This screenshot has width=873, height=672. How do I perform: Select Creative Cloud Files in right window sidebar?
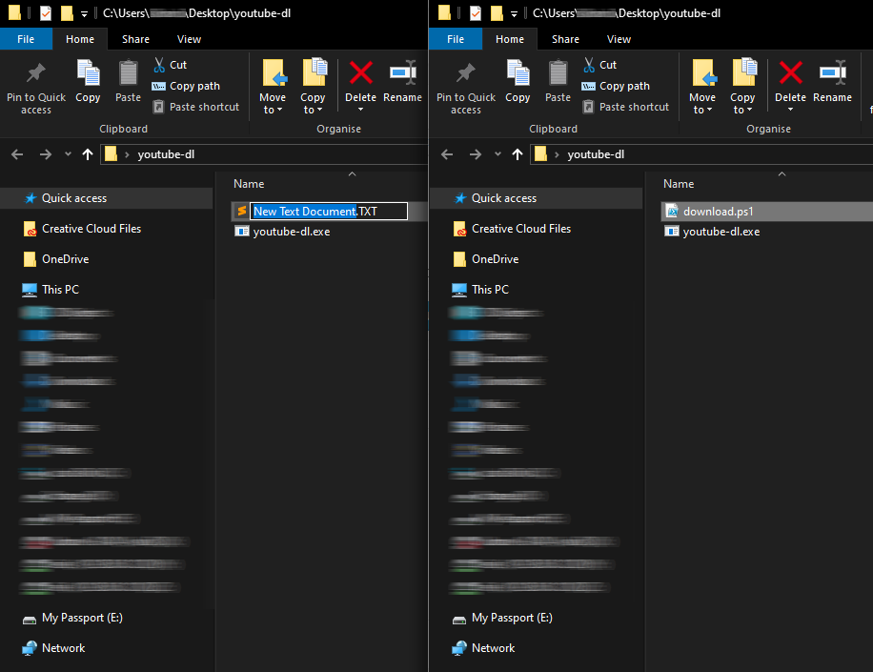click(520, 229)
